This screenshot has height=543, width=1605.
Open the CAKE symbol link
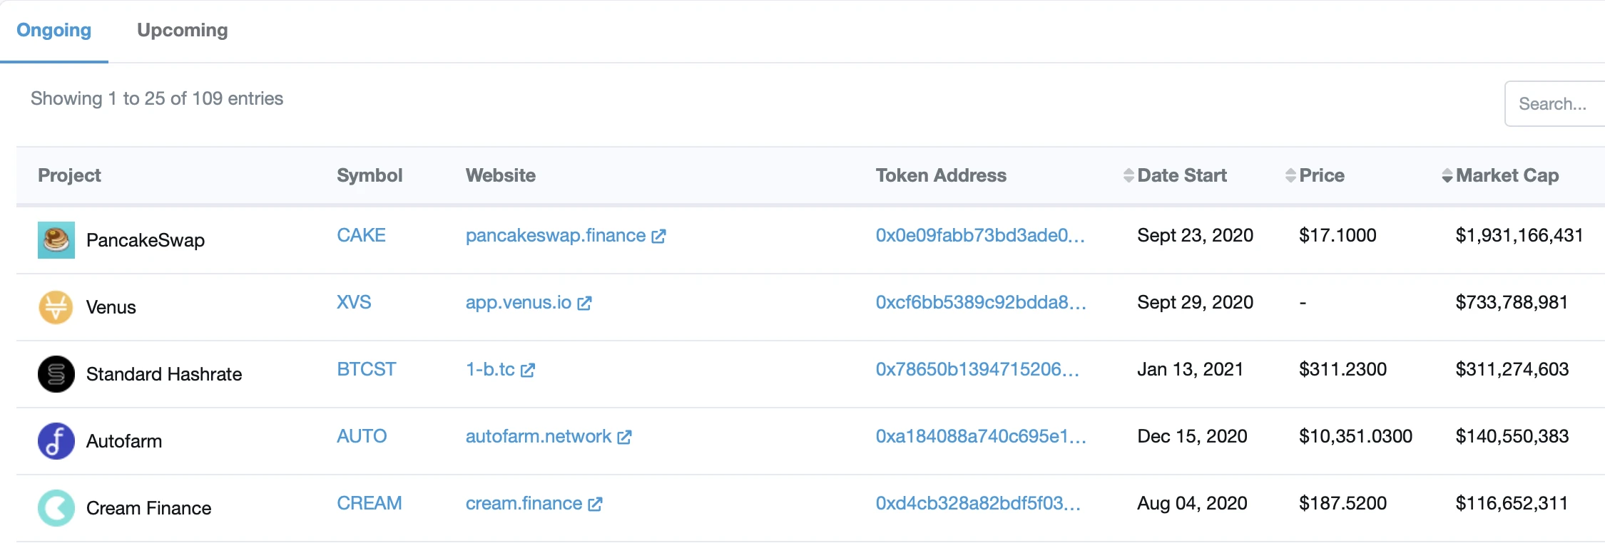click(361, 235)
